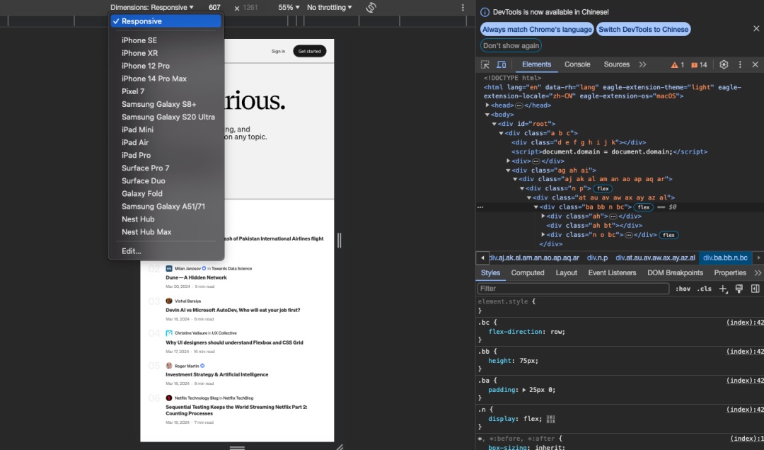Open the Computed styles tab

(x=528, y=272)
